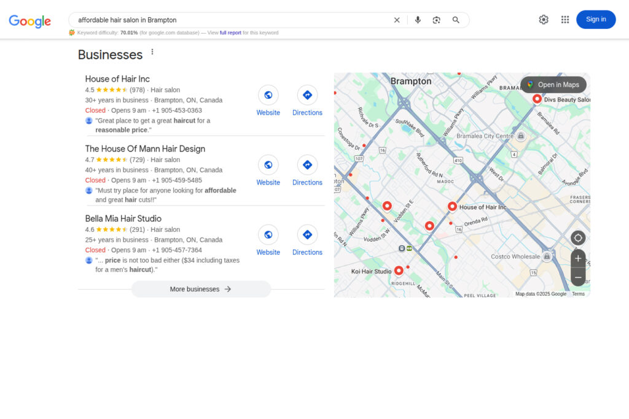
Task: Click the Sign in button
Action: [596, 20]
